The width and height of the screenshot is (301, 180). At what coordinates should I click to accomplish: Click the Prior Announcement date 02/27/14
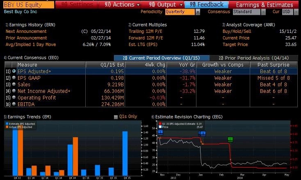(x=101, y=38)
